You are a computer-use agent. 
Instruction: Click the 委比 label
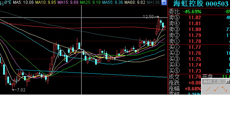coord(174,12)
